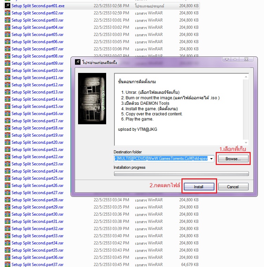Click the WinRAR icon for part03.rar
Viewport: 264px width, 267px height.
[7, 20]
